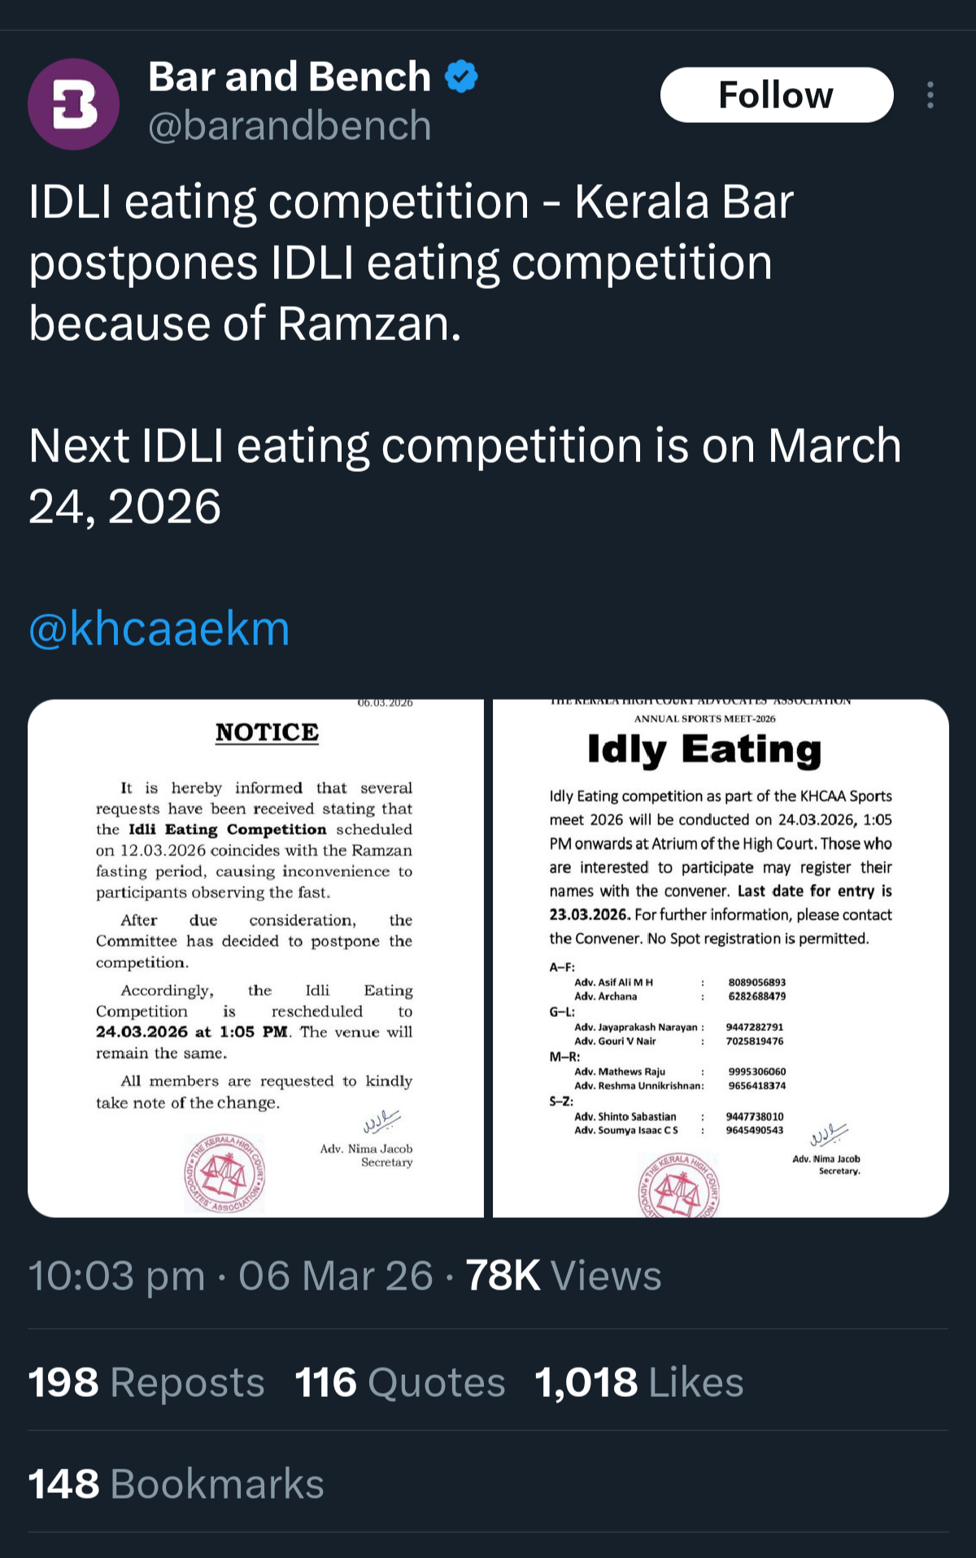Open the 78K Views analytics
The height and width of the screenshot is (1558, 976).
(x=563, y=1276)
